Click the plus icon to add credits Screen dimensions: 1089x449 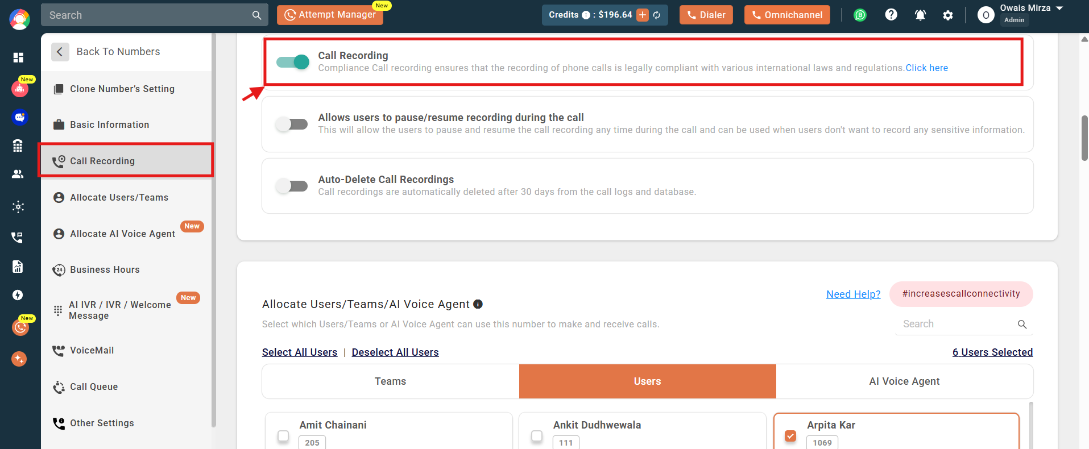coord(643,15)
